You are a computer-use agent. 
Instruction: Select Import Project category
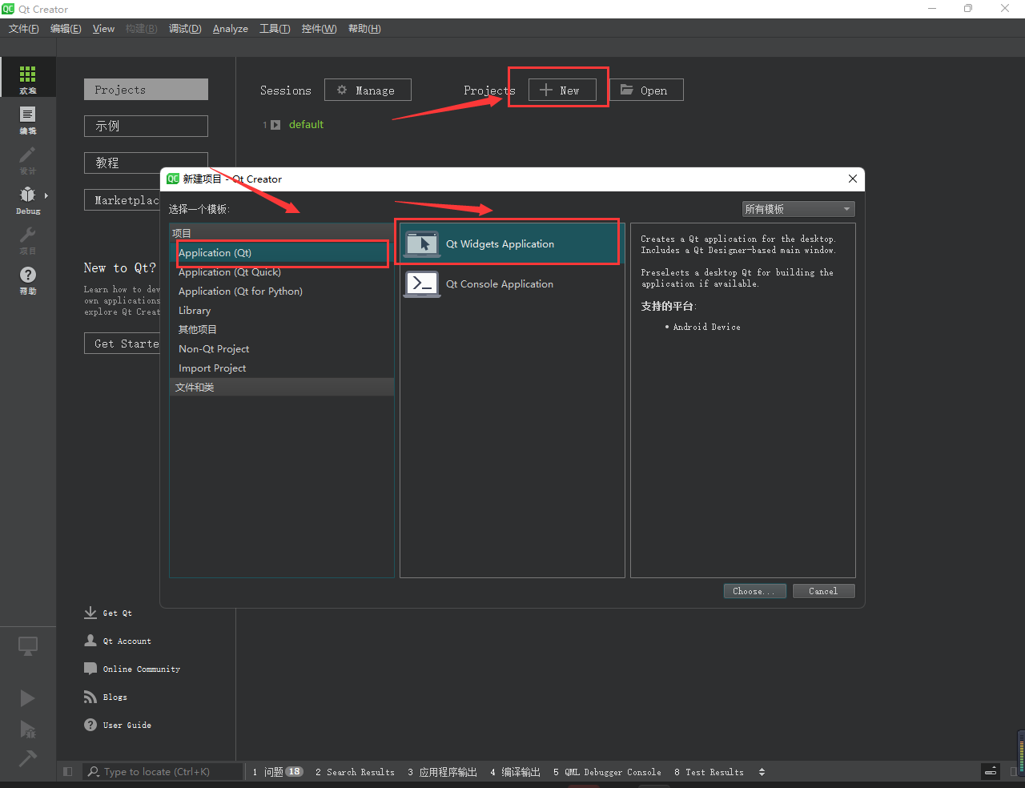tap(282, 368)
